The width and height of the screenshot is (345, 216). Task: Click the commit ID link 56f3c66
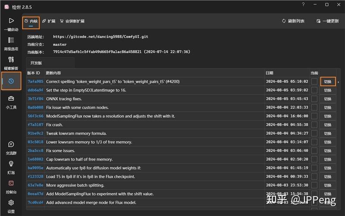35,116
